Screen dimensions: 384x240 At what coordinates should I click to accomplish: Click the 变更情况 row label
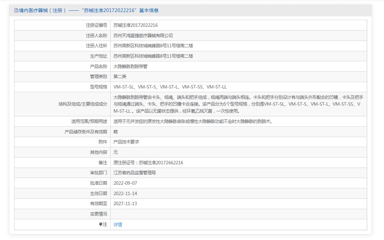(98, 214)
